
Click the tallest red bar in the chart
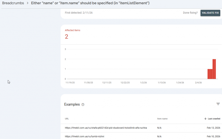[x=214, y=69]
